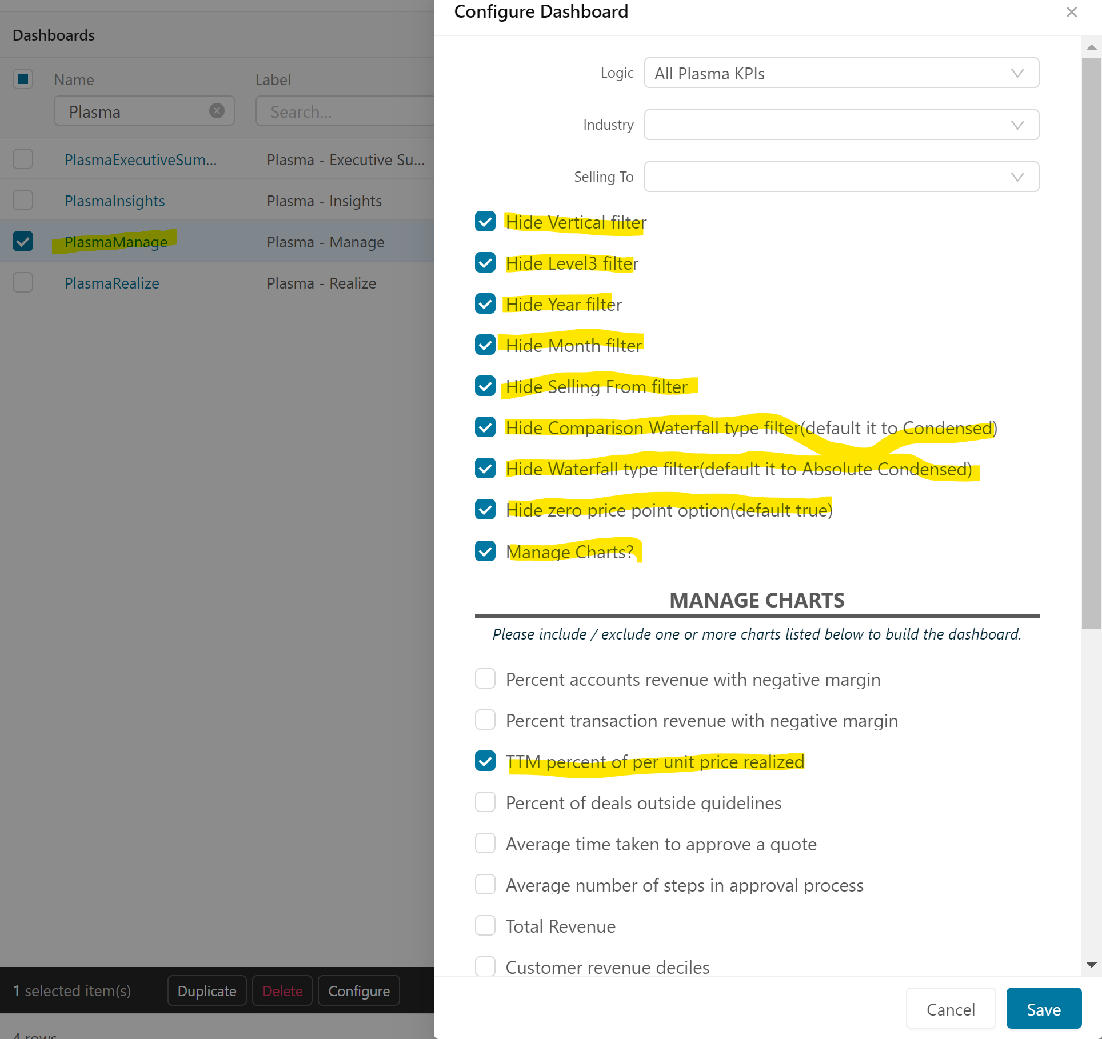
Task: Click the Save button
Action: tap(1043, 1009)
